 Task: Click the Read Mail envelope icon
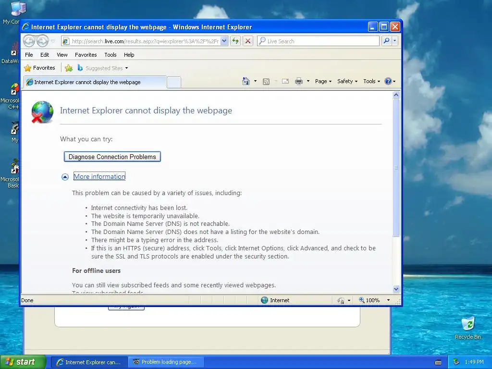tap(285, 81)
